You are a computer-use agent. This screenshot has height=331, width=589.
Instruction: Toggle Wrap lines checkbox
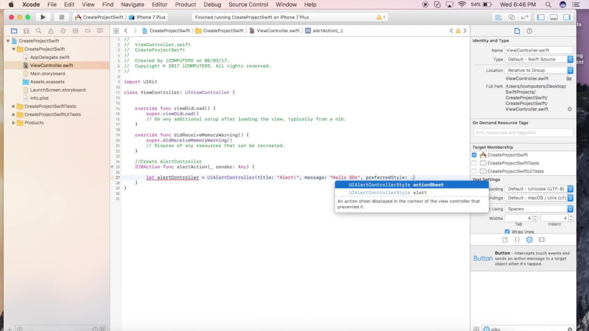[x=507, y=232]
